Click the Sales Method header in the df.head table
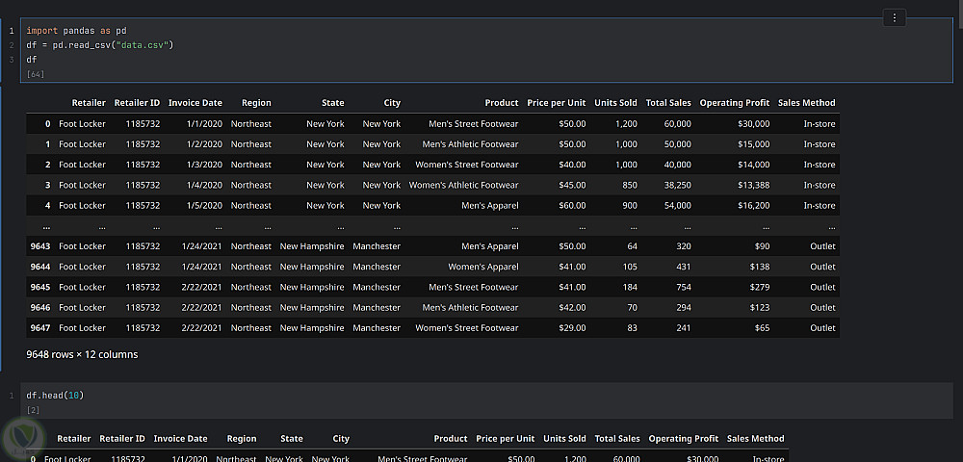The width and height of the screenshot is (963, 462). pyautogui.click(x=755, y=439)
